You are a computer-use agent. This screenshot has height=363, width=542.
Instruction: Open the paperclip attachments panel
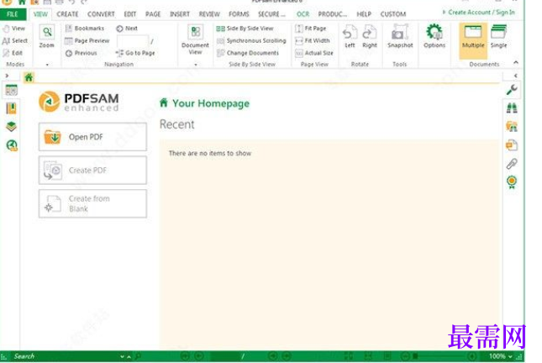point(512,164)
